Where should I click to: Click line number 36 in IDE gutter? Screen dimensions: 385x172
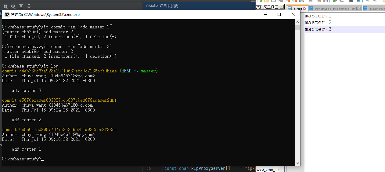[x=149, y=168]
